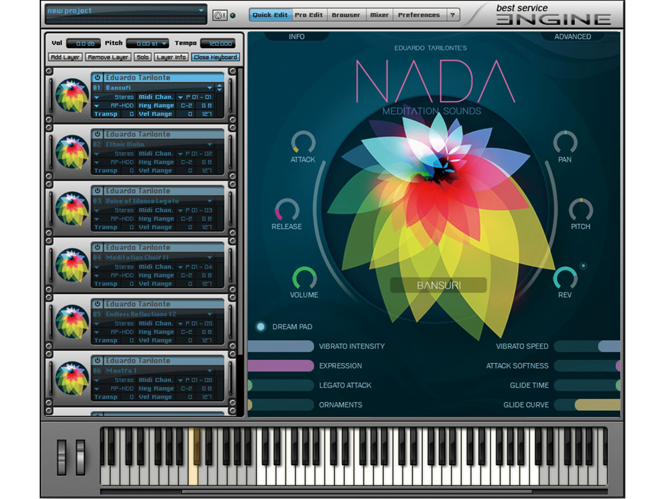665x499 pixels.
Task: Toggle power for the Mantra 1 layer
Action: click(97, 360)
